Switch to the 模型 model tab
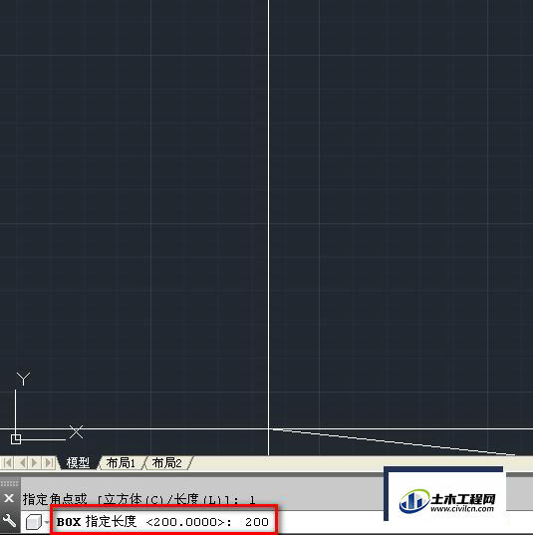Viewport: 533px width, 535px height. [x=78, y=463]
